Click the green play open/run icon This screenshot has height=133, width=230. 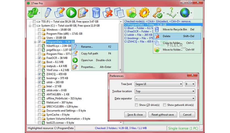71,13
